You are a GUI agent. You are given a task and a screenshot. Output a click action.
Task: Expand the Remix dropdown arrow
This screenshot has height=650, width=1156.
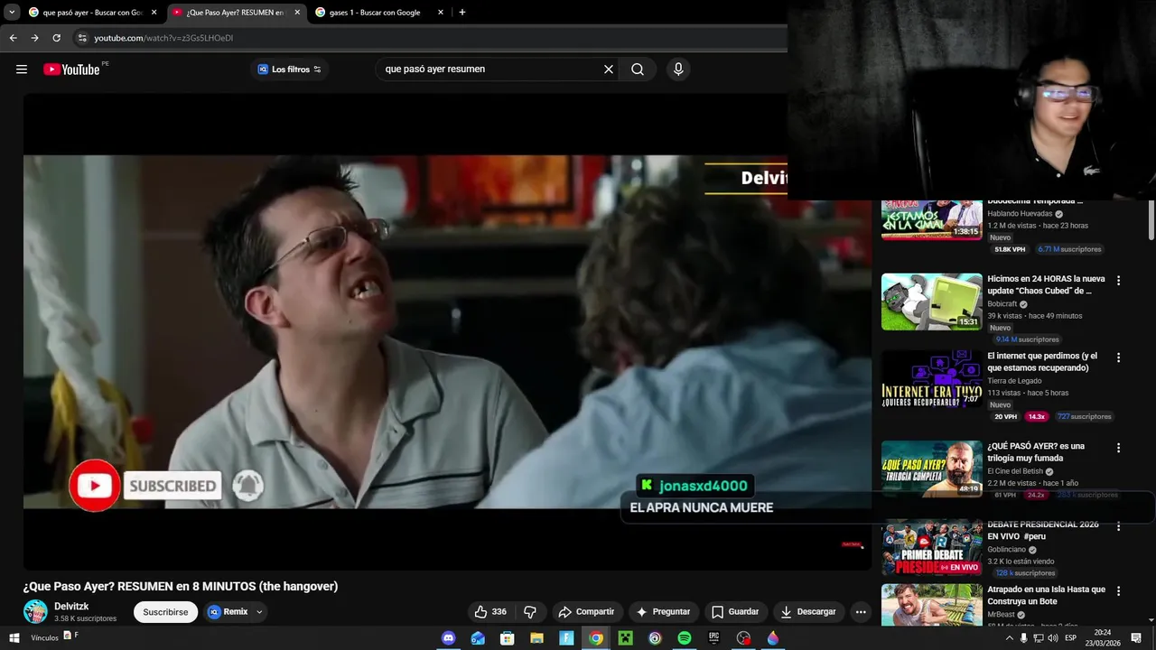(259, 611)
